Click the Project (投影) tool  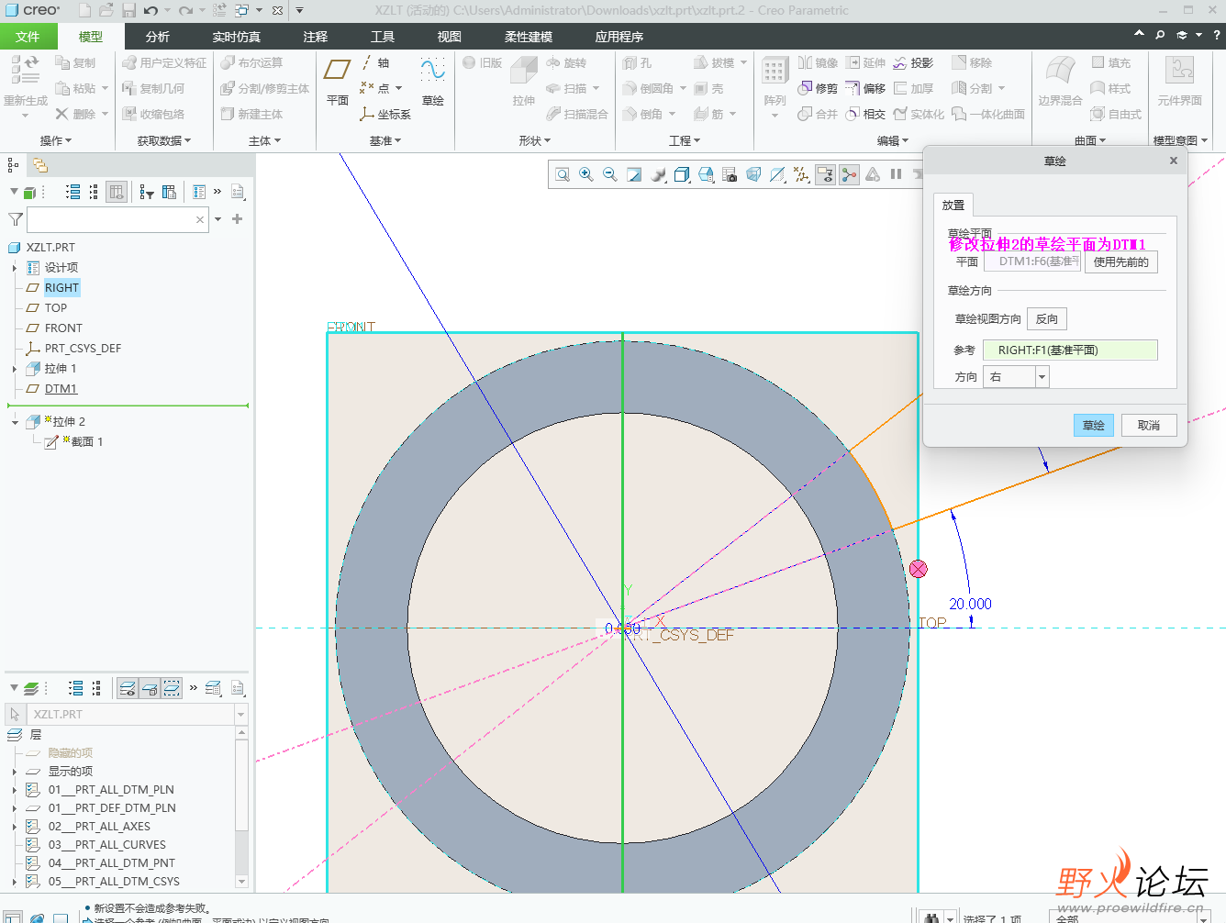912,62
